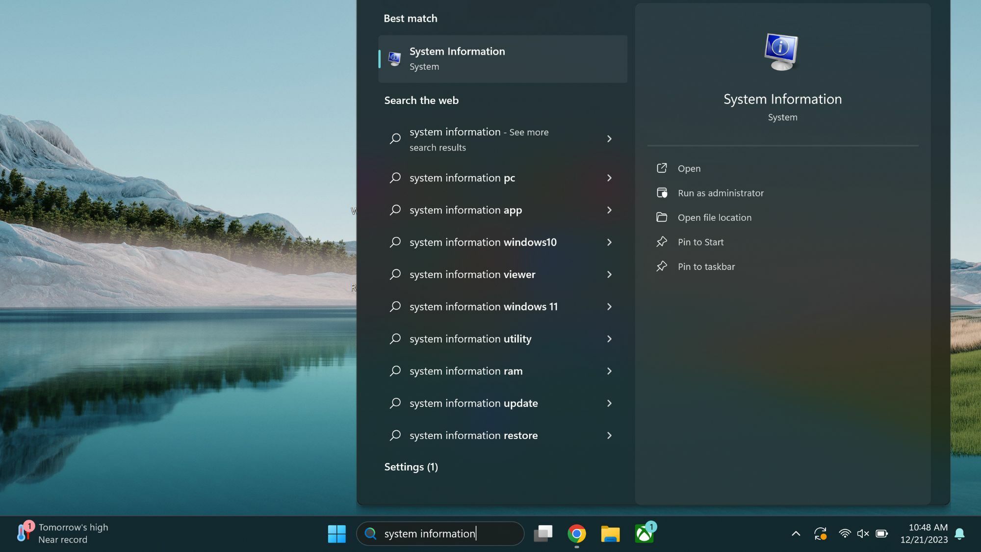Open the Settings (1) results group
The image size is (981, 552).
(x=411, y=467)
